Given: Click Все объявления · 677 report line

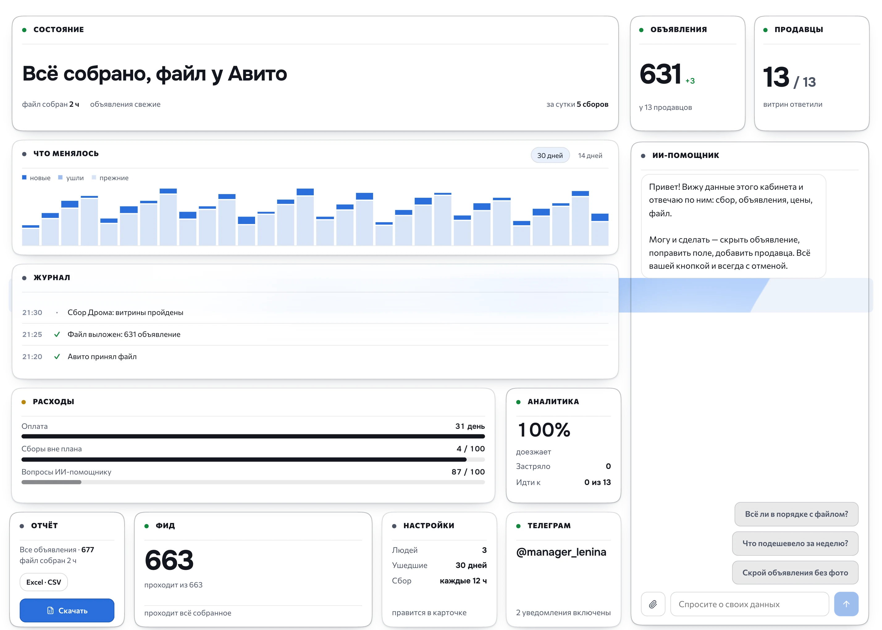Looking at the screenshot, I should coord(57,549).
